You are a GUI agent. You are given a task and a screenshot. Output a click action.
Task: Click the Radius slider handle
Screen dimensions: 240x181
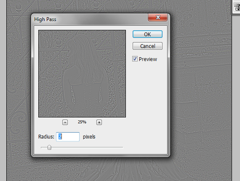[x=49, y=147]
